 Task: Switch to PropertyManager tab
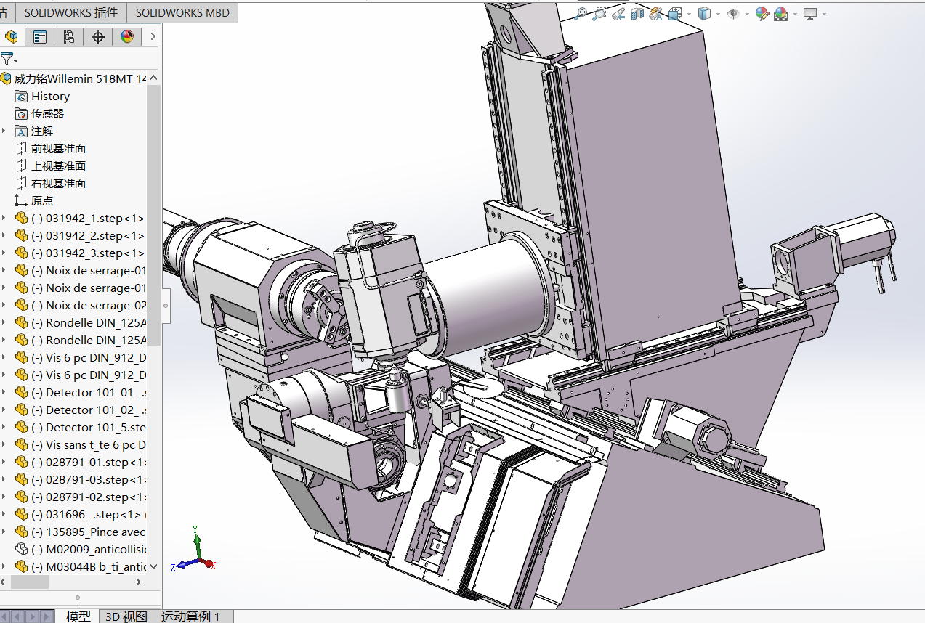pyautogui.click(x=40, y=37)
